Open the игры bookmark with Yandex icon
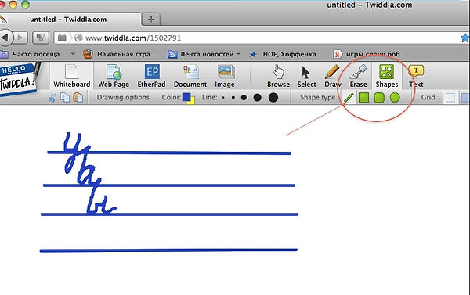Image resolution: width=470 pixels, height=295 pixels. [371, 54]
